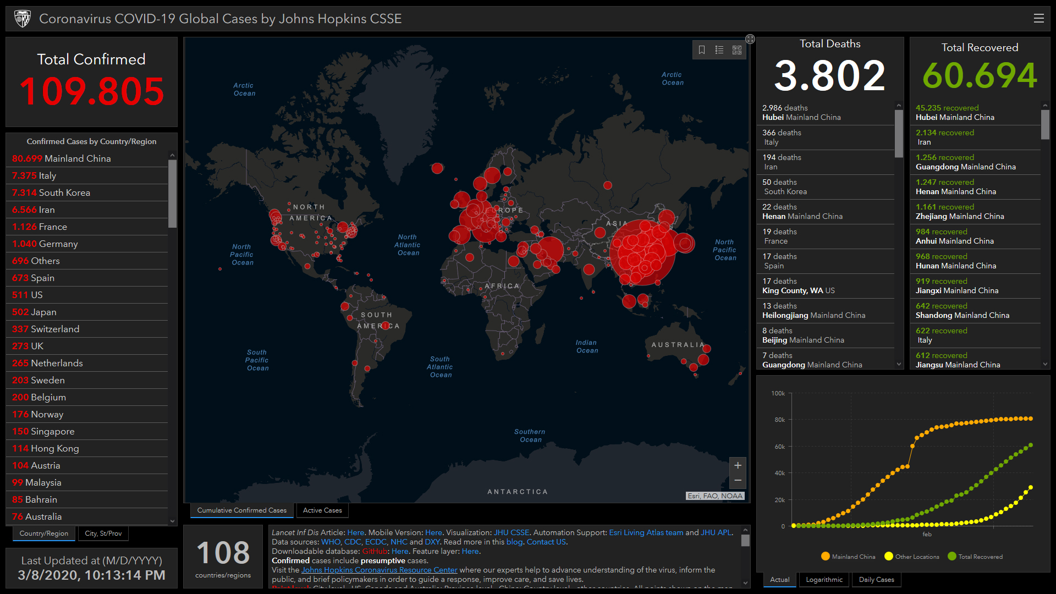Select the Country/Region list tab
Viewport: 1056px width, 594px height.
[44, 533]
